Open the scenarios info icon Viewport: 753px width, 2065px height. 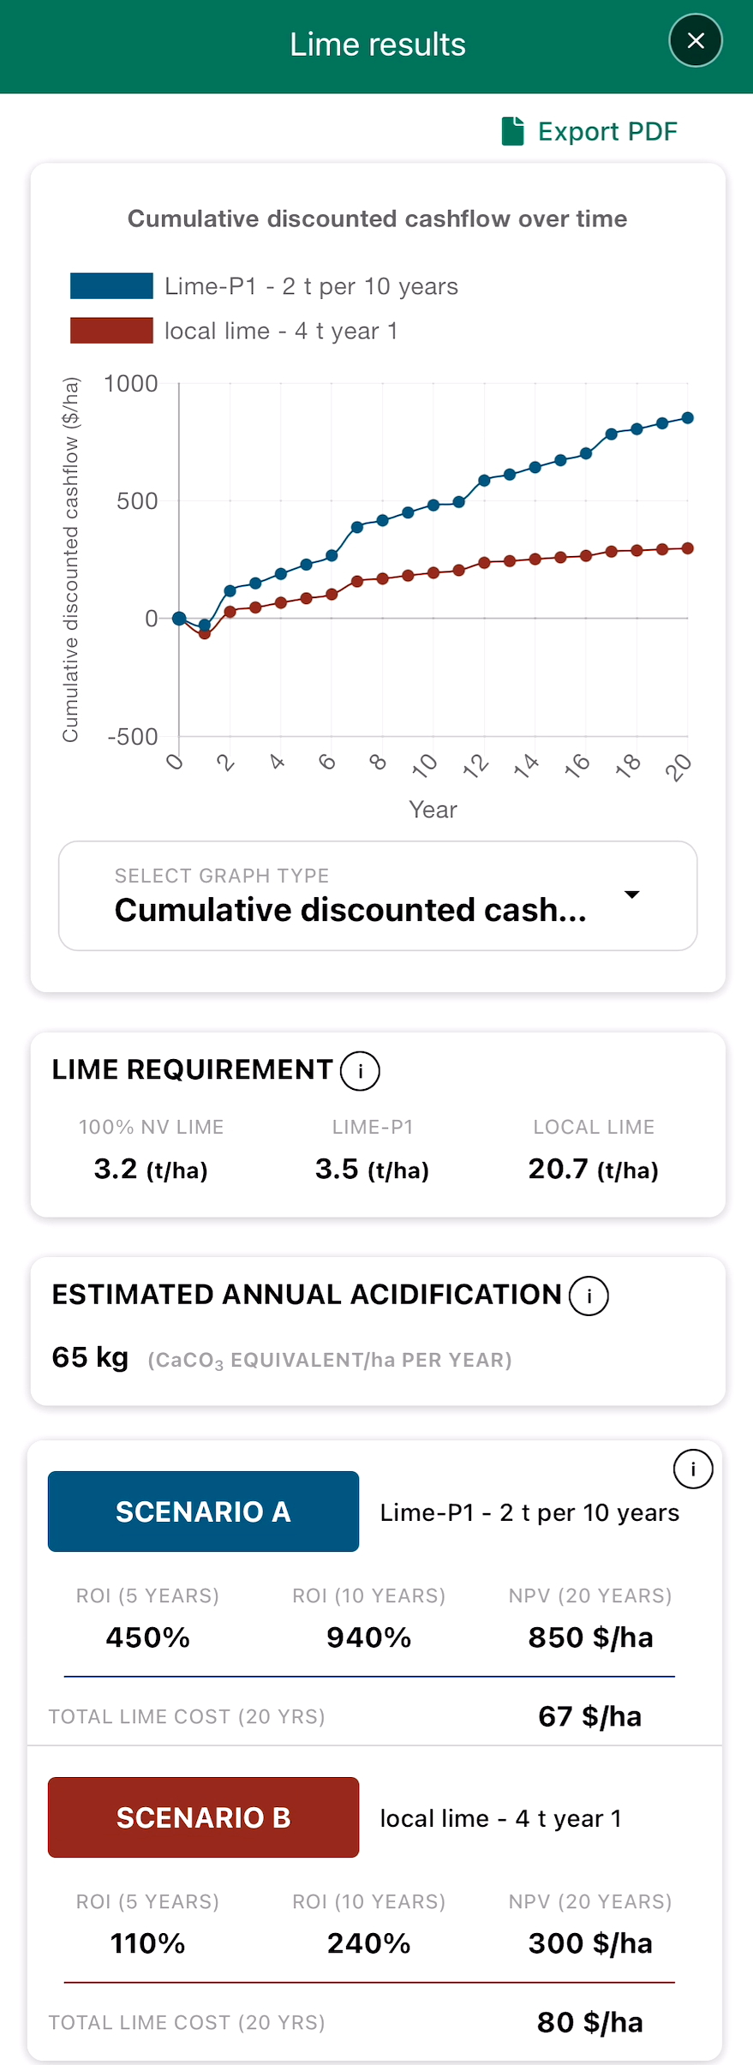tap(693, 1469)
